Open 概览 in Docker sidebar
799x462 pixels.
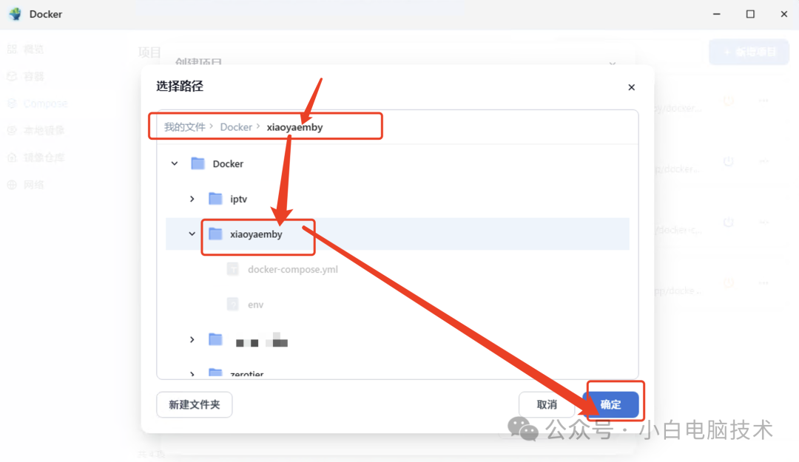33,50
